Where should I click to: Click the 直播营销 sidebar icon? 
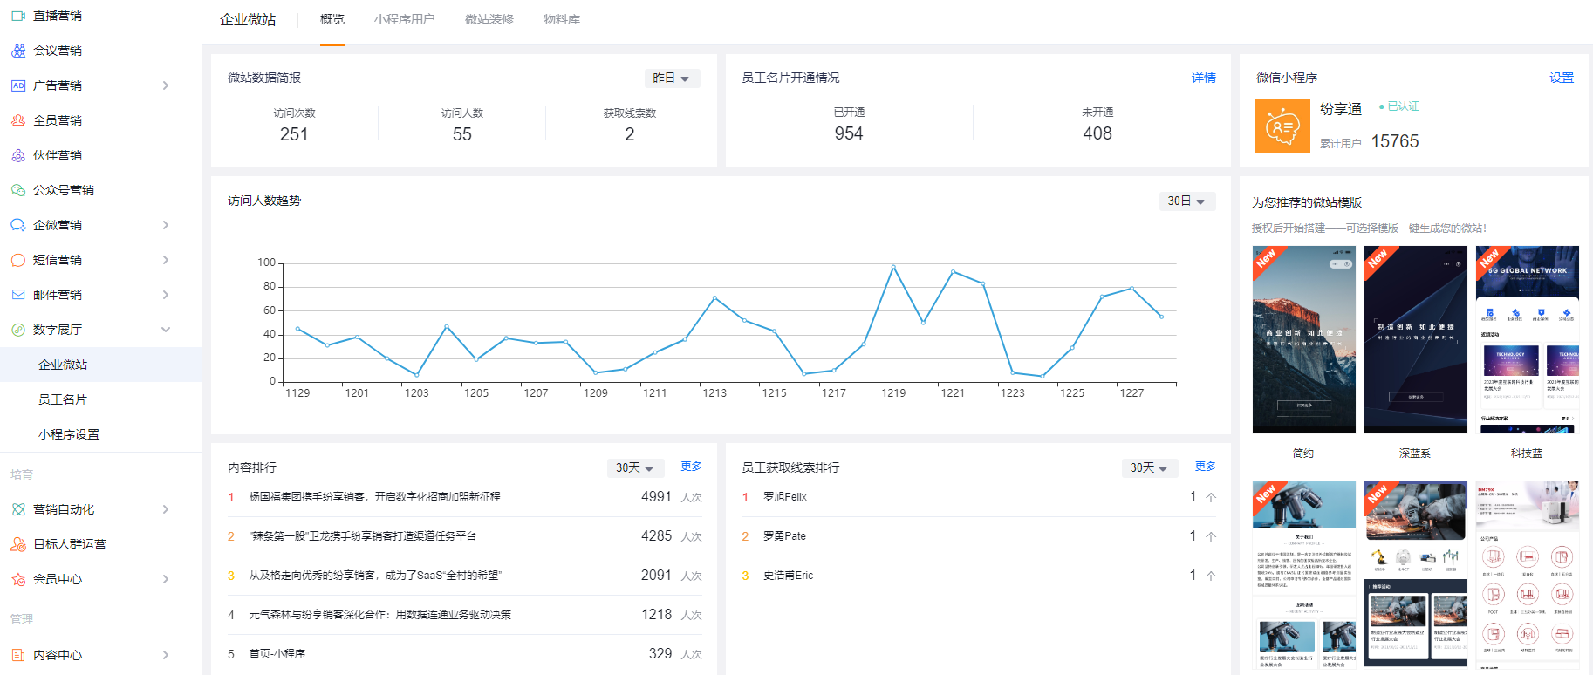pyautogui.click(x=18, y=16)
